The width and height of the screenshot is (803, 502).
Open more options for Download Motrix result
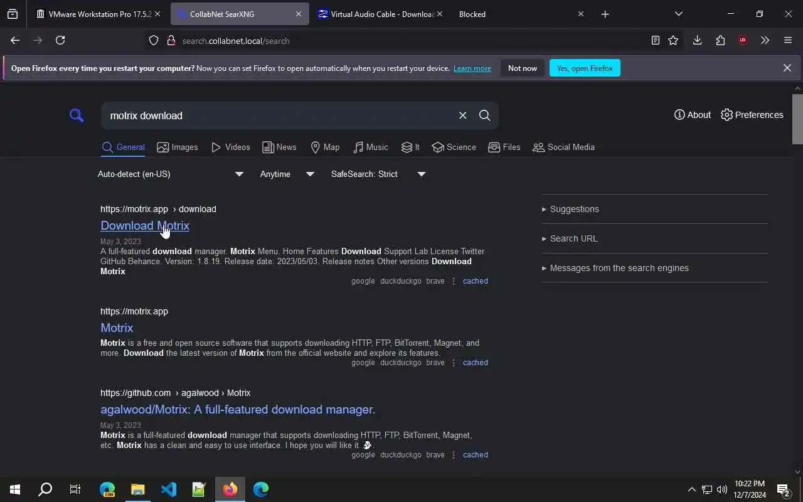coord(454,281)
